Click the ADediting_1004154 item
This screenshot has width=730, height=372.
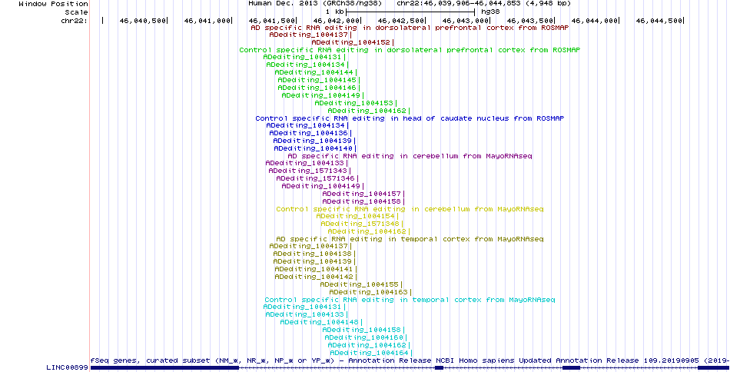tap(357, 216)
